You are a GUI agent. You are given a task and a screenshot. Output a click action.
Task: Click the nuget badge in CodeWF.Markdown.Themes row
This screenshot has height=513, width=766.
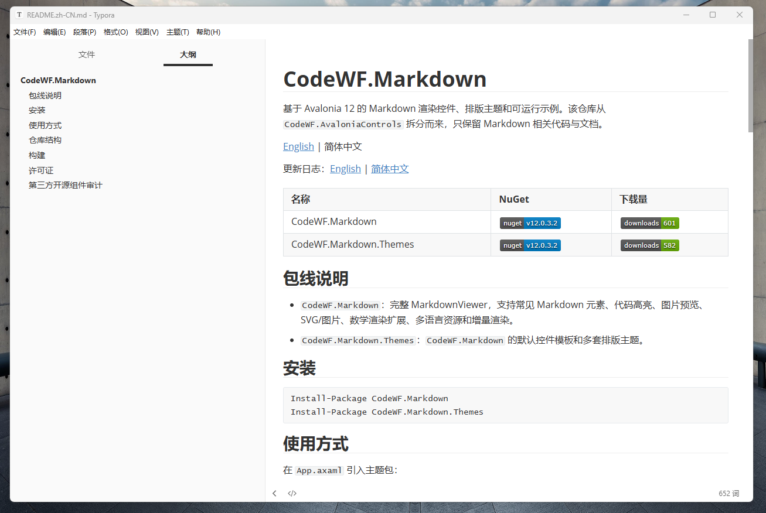pos(530,245)
